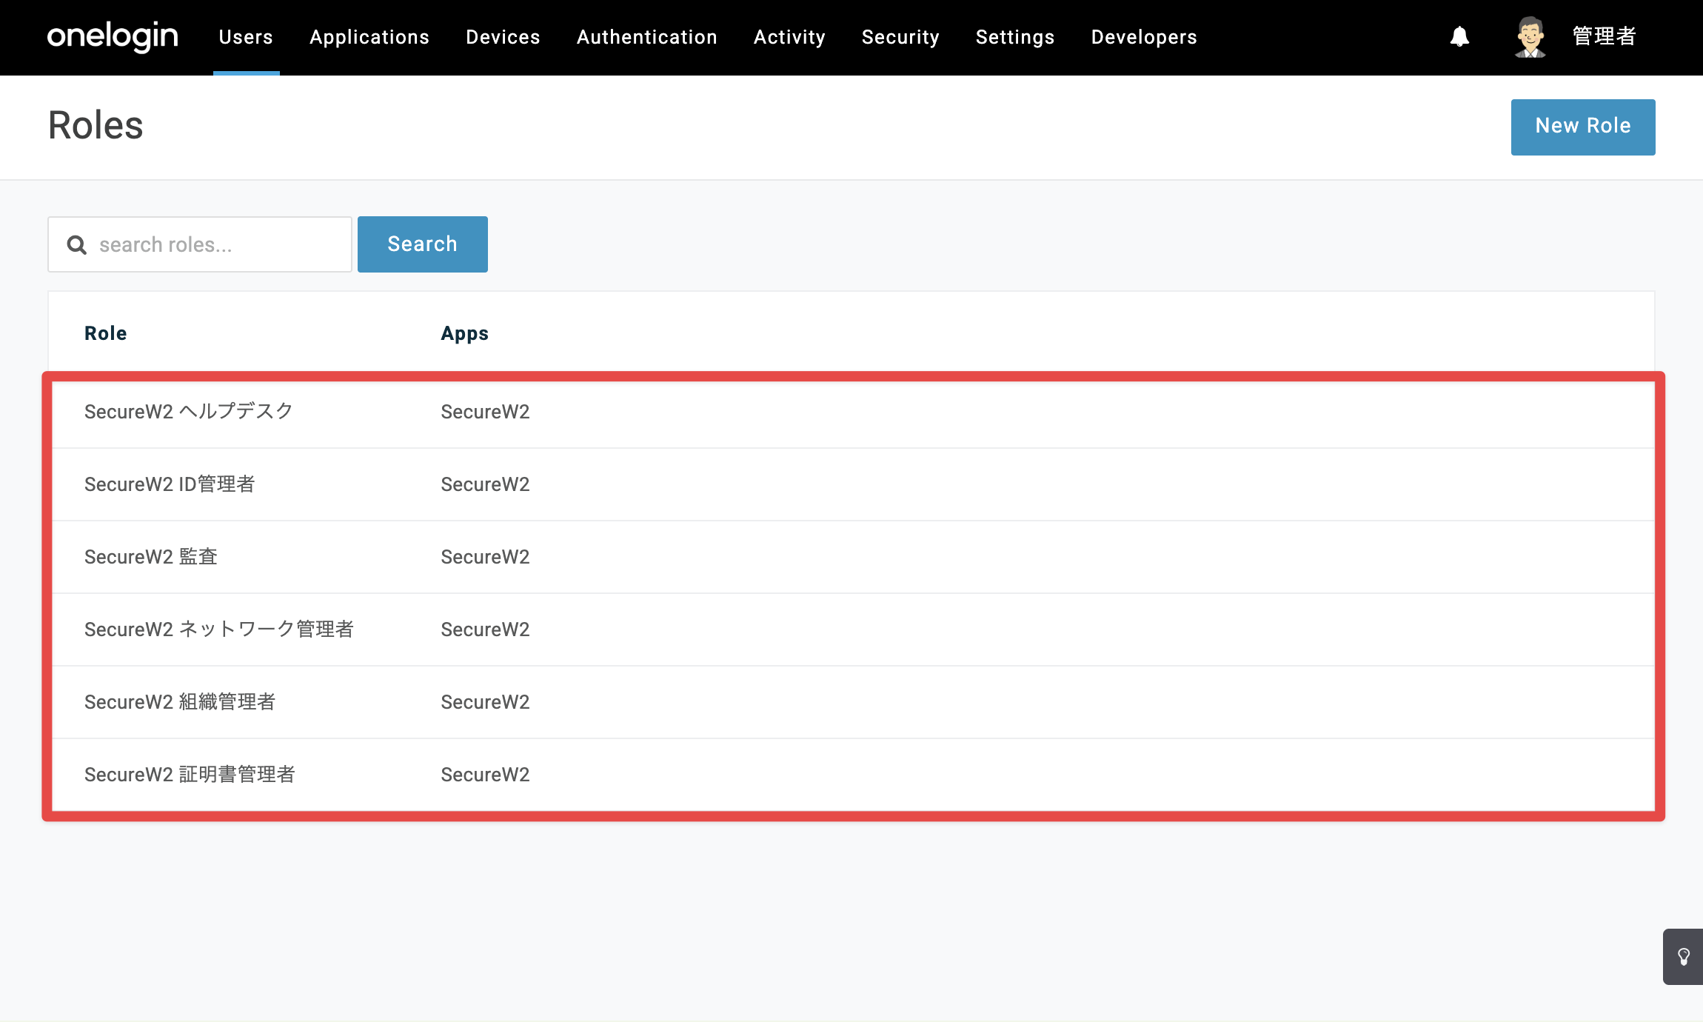Image resolution: width=1703 pixels, height=1022 pixels.
Task: Click the magnifier icon in search box
Action: 77,244
